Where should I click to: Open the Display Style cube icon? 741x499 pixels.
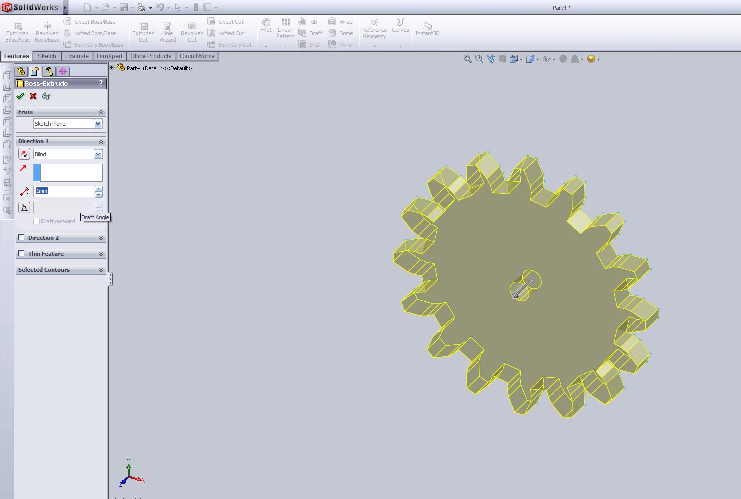click(530, 59)
